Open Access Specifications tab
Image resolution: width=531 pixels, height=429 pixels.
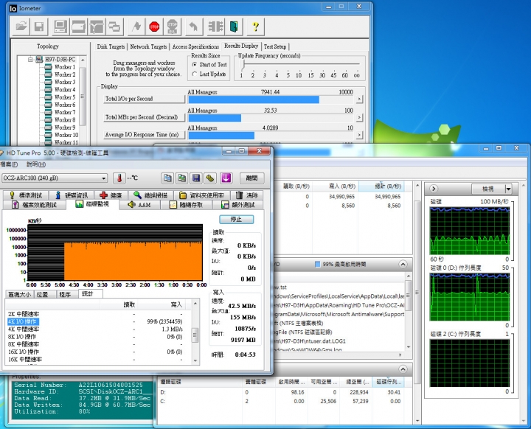coord(195,46)
